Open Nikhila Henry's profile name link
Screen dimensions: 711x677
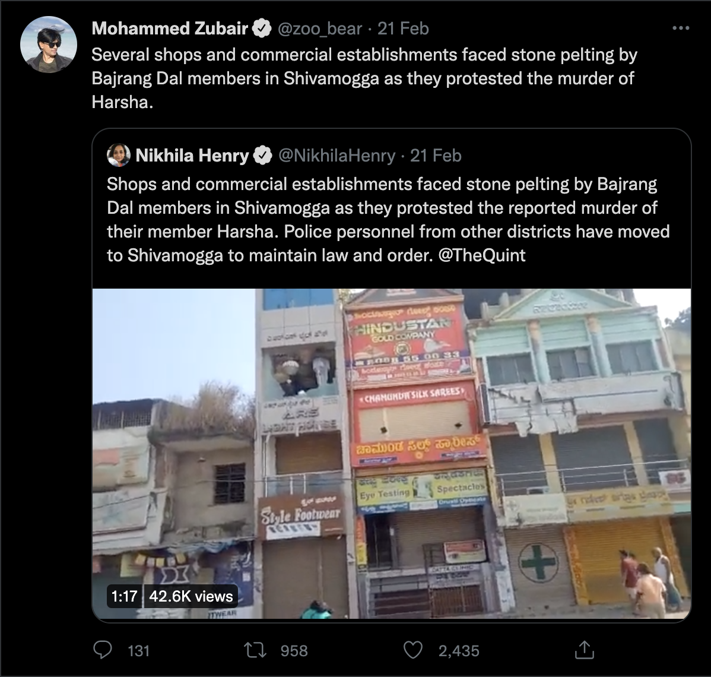pyautogui.click(x=192, y=156)
